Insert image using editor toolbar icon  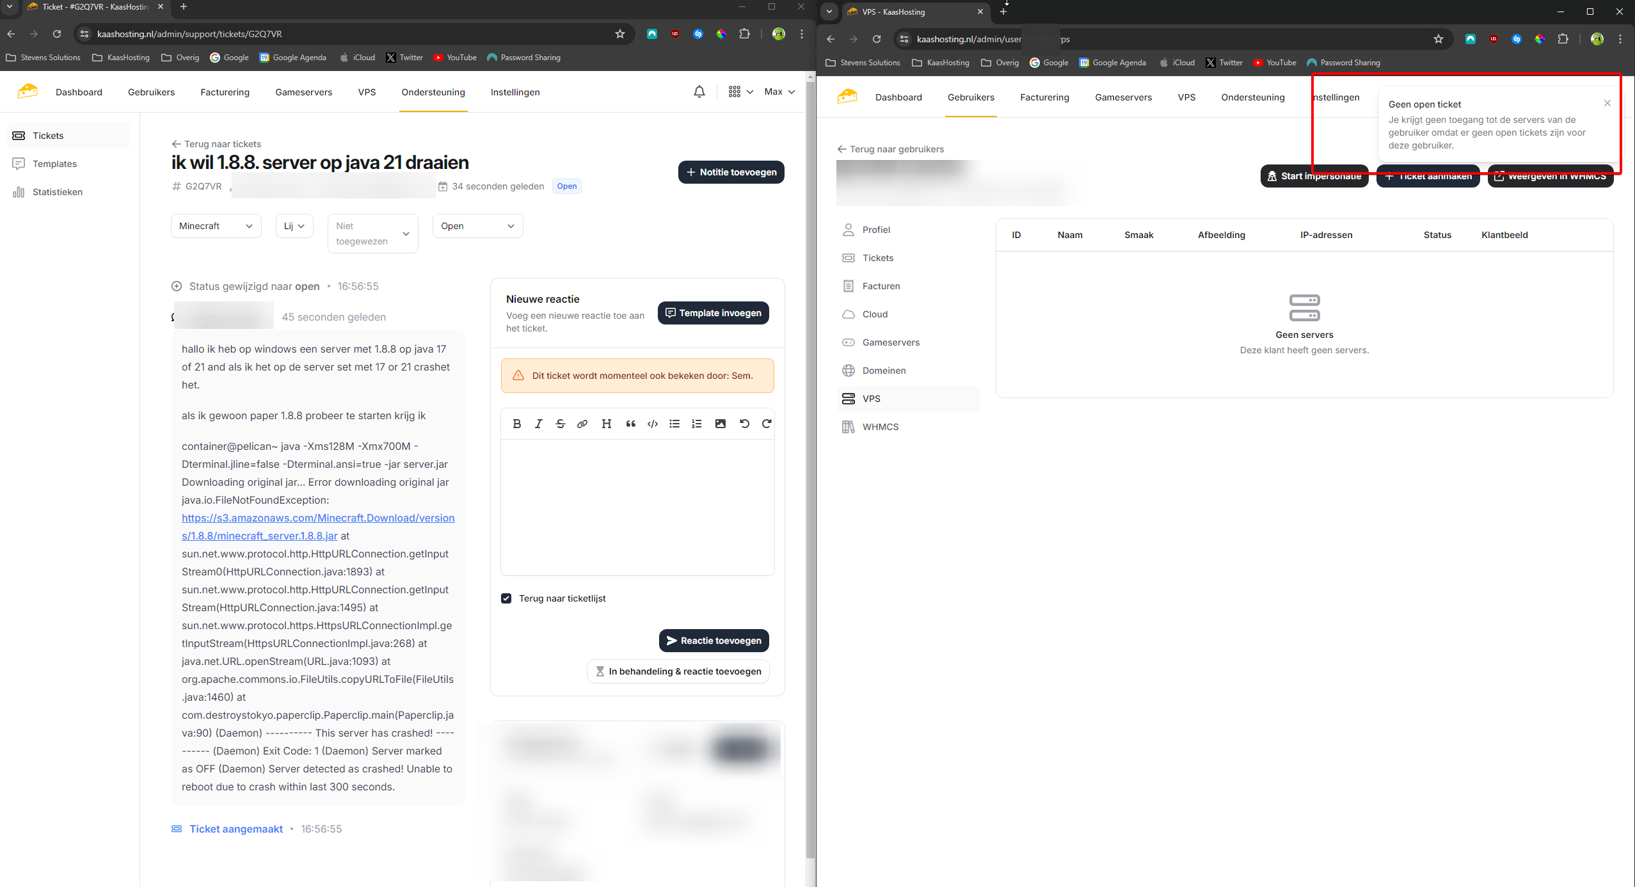[721, 424]
